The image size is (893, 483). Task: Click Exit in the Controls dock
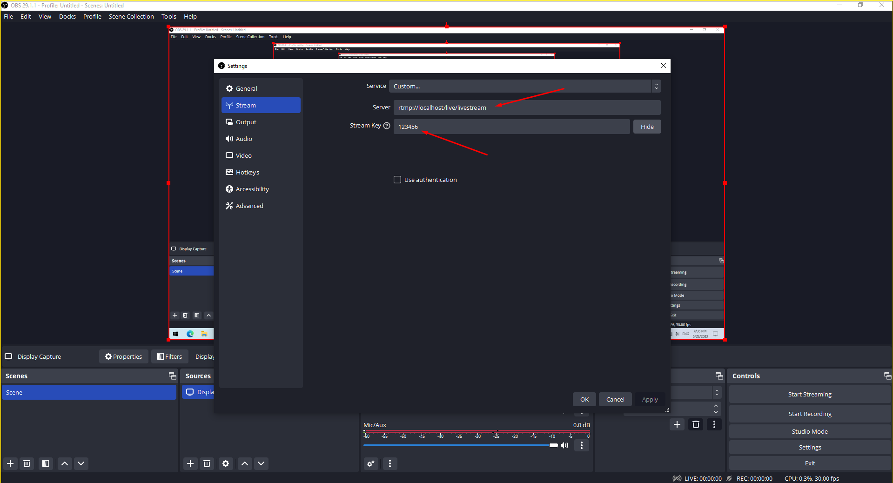[810, 463]
